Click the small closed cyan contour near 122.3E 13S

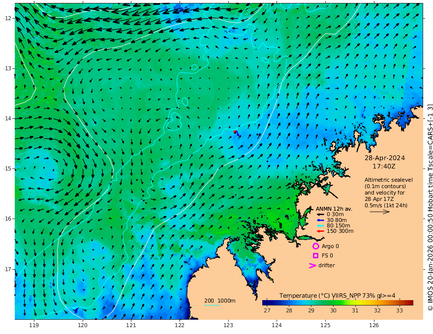(x=194, y=67)
